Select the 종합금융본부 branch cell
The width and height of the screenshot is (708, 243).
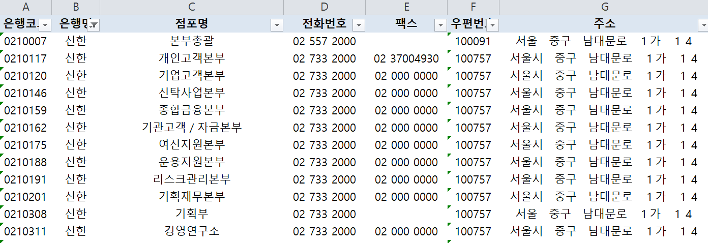click(192, 110)
